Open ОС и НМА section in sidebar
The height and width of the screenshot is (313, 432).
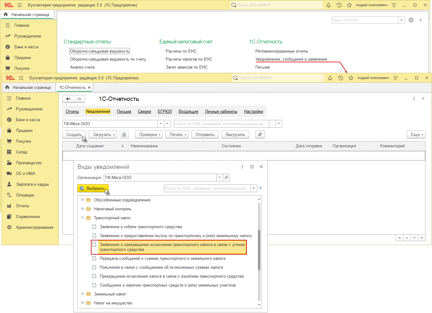pos(25,174)
